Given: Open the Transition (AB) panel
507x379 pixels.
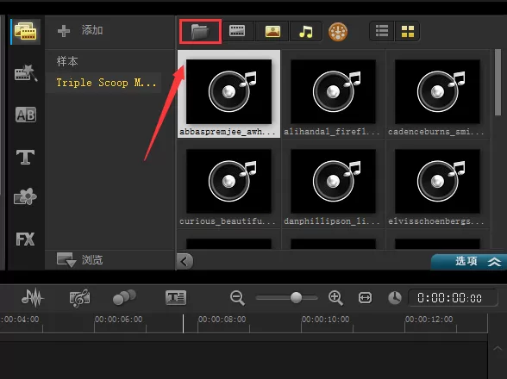Looking at the screenshot, I should click(26, 115).
